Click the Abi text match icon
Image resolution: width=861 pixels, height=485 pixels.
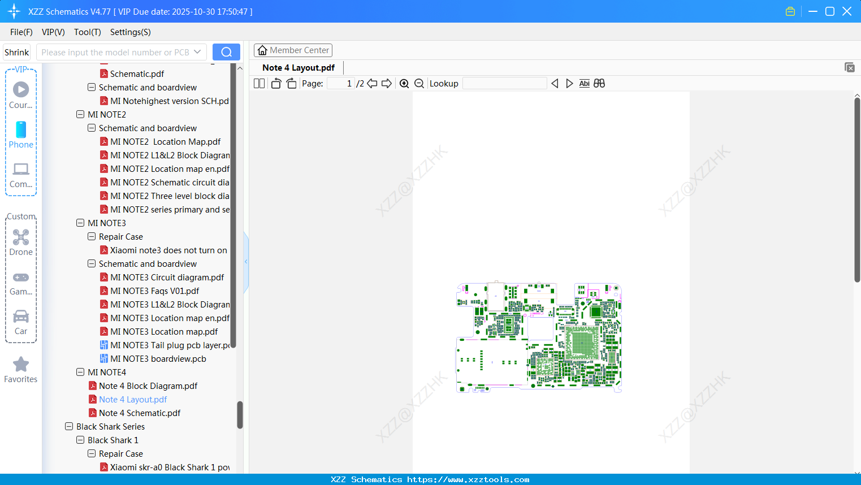coord(585,84)
